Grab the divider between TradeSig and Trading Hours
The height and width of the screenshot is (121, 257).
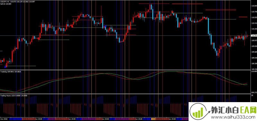[x=125, y=94]
